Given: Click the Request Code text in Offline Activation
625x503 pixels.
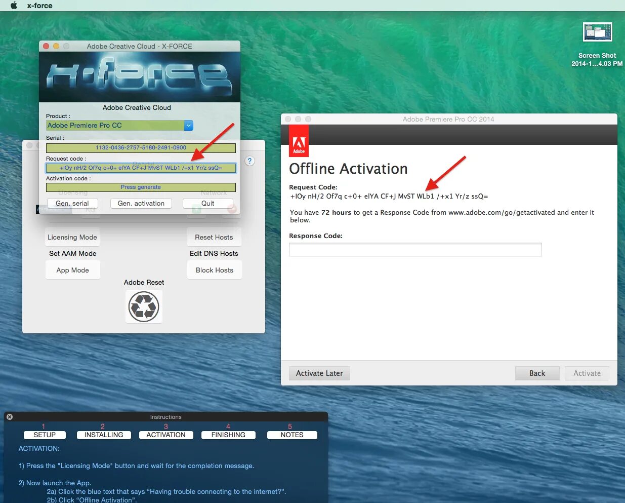Looking at the screenshot, I should coord(389,197).
